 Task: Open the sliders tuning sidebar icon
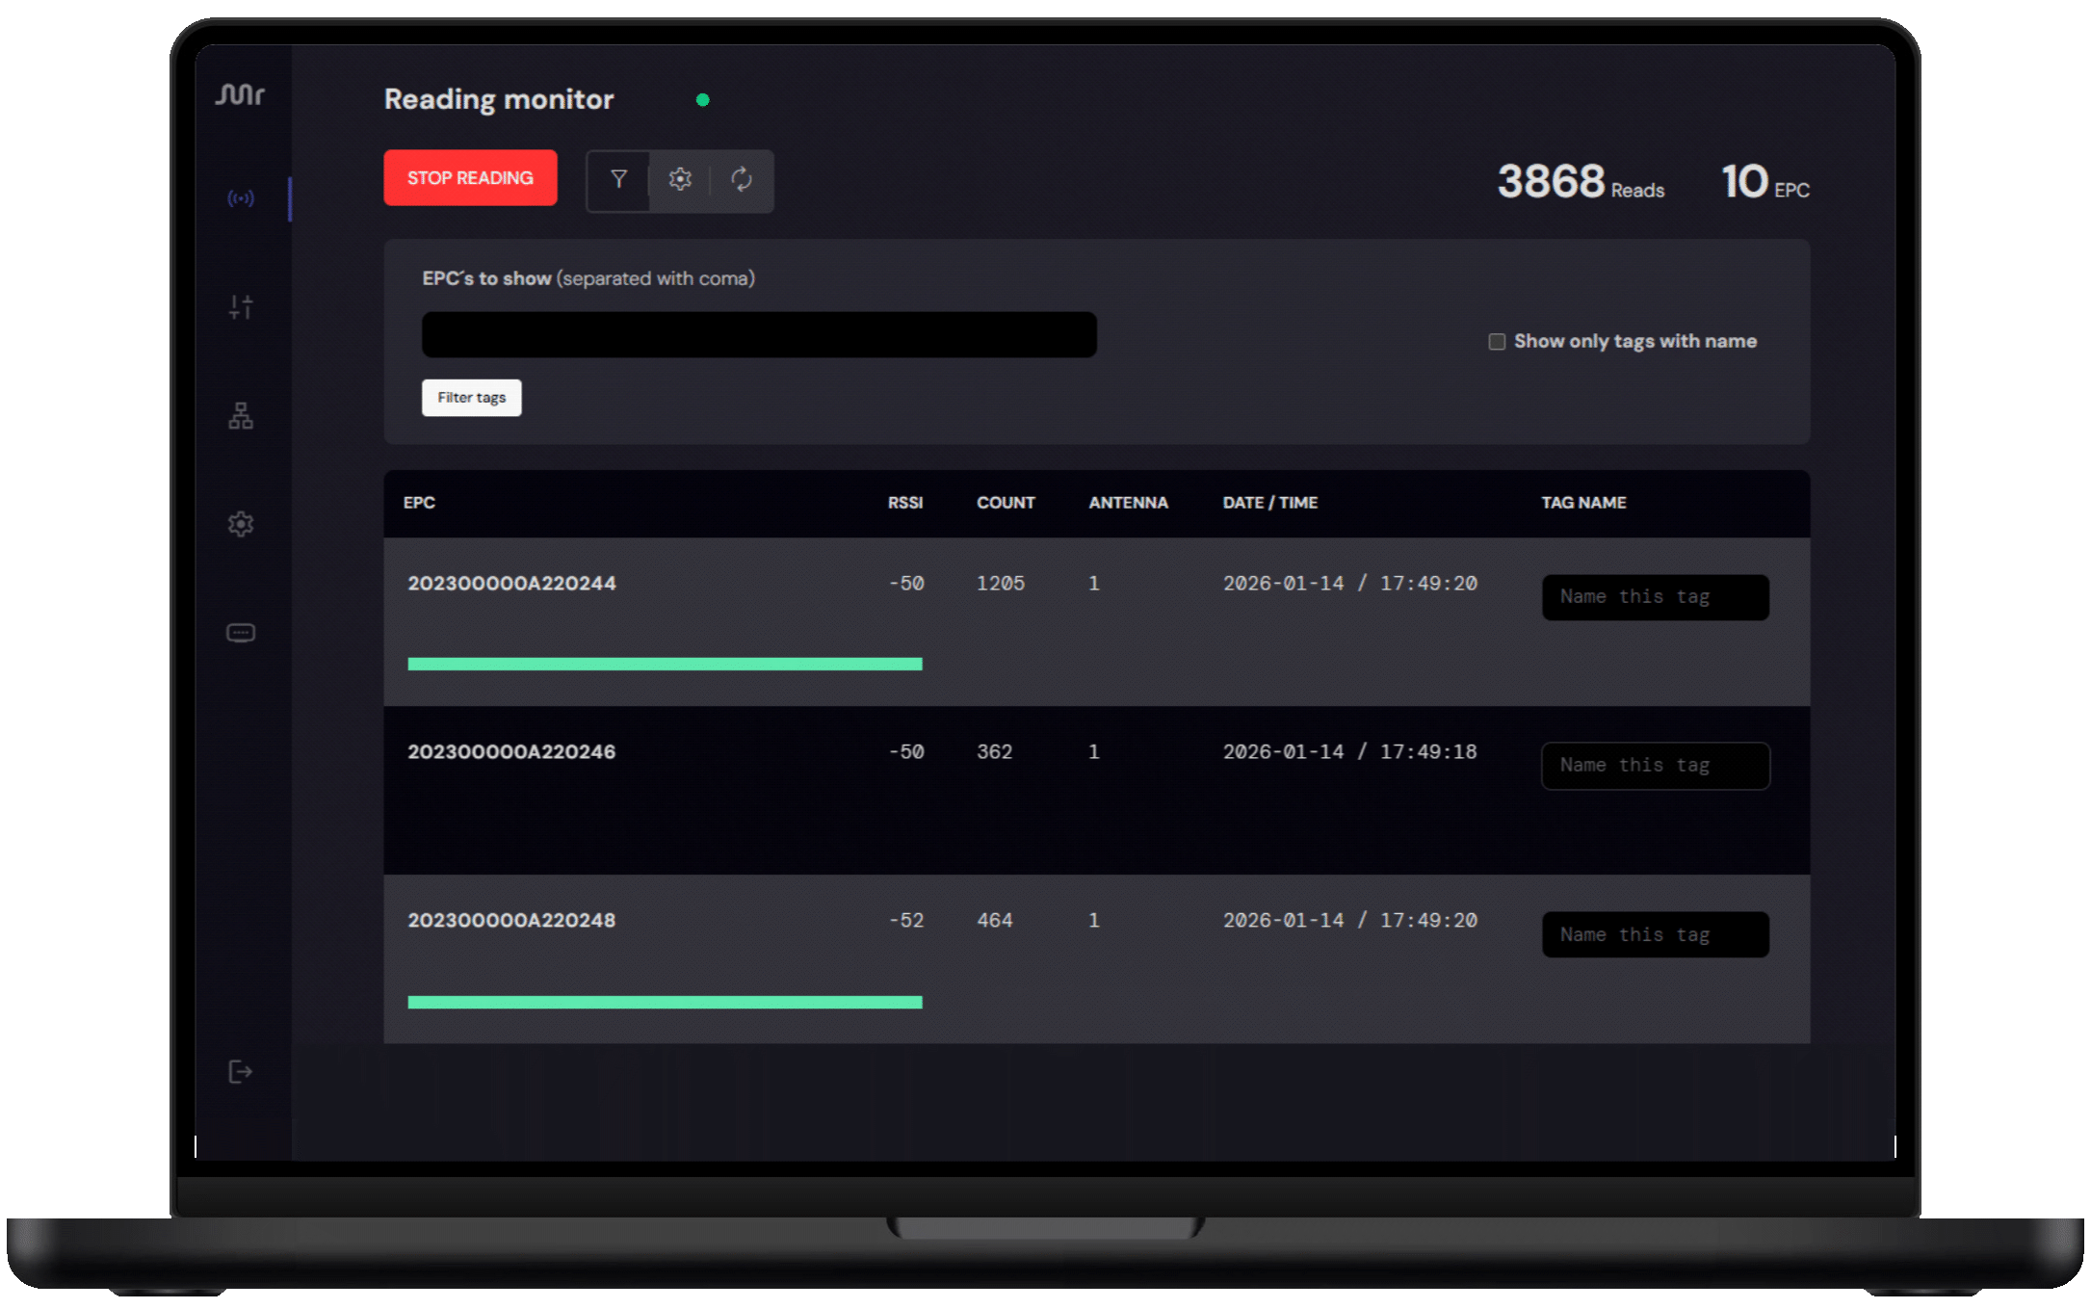241,307
